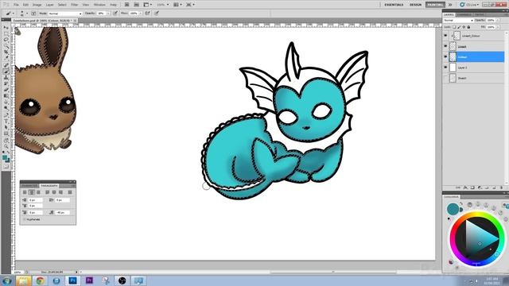509x286 pixels.
Task: Pick a shade in the colour wheel triangle
Action: tap(480, 238)
